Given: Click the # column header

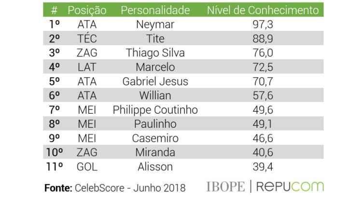Looking at the screenshot, I should (54, 11).
